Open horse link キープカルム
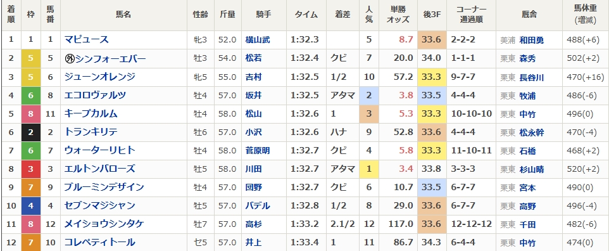 tap(91, 113)
